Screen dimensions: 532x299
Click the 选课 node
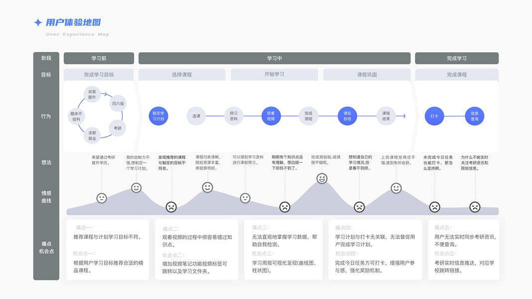[196, 116]
